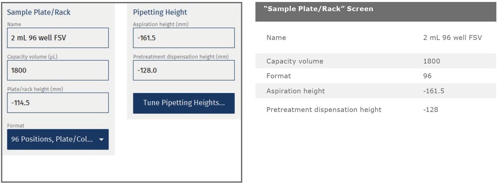This screenshot has height=185, width=499.
Task: Click the Capacity volume input field
Action: pyautogui.click(x=58, y=70)
